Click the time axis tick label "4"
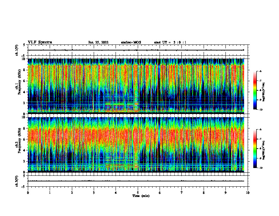 click(x=116, y=193)
